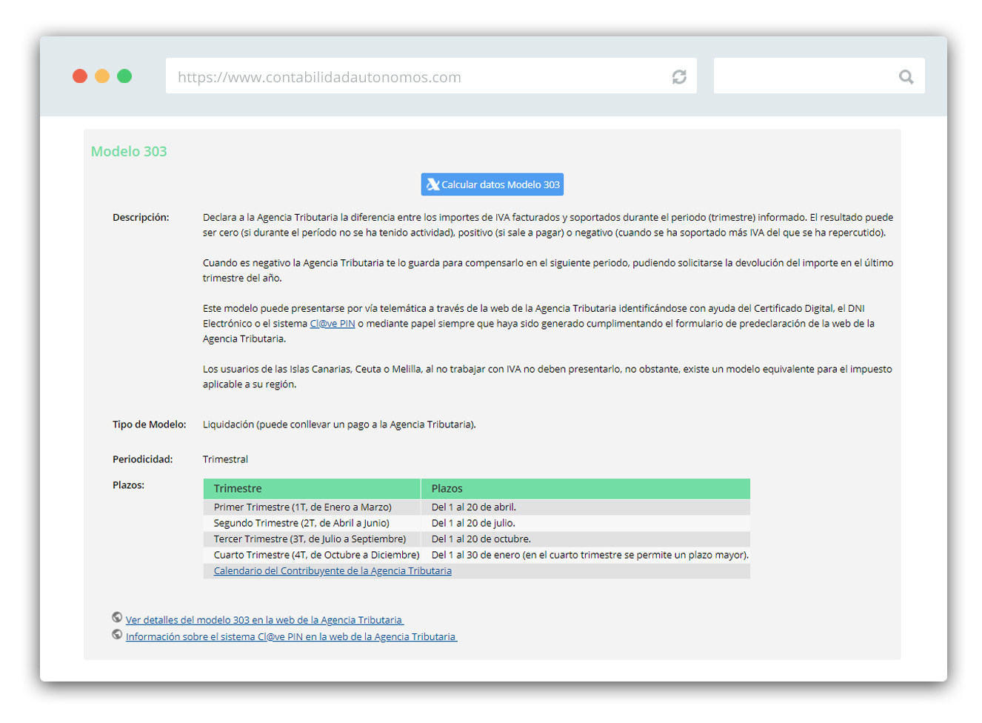The height and width of the screenshot is (723, 982).
Task: Click the Calcular datos Modelo 303 button
Action: (x=492, y=184)
